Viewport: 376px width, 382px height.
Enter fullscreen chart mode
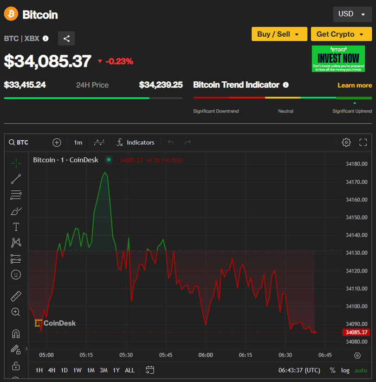[x=363, y=142]
